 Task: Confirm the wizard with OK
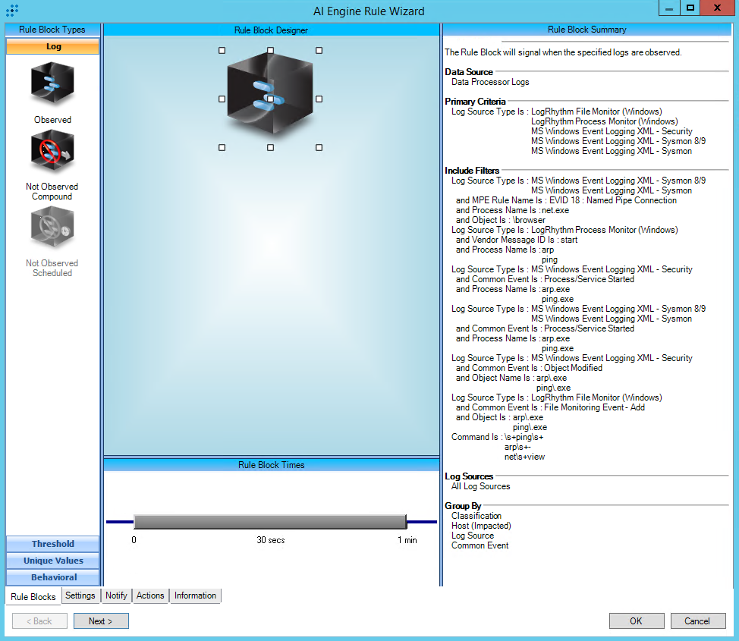[x=636, y=621]
